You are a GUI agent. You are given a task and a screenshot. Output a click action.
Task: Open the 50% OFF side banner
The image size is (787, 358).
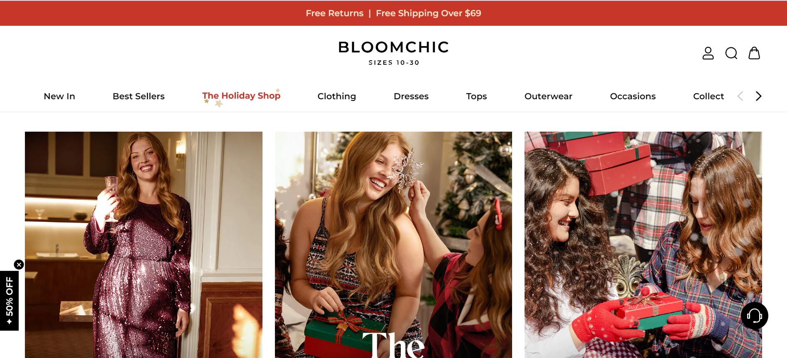(x=9, y=301)
